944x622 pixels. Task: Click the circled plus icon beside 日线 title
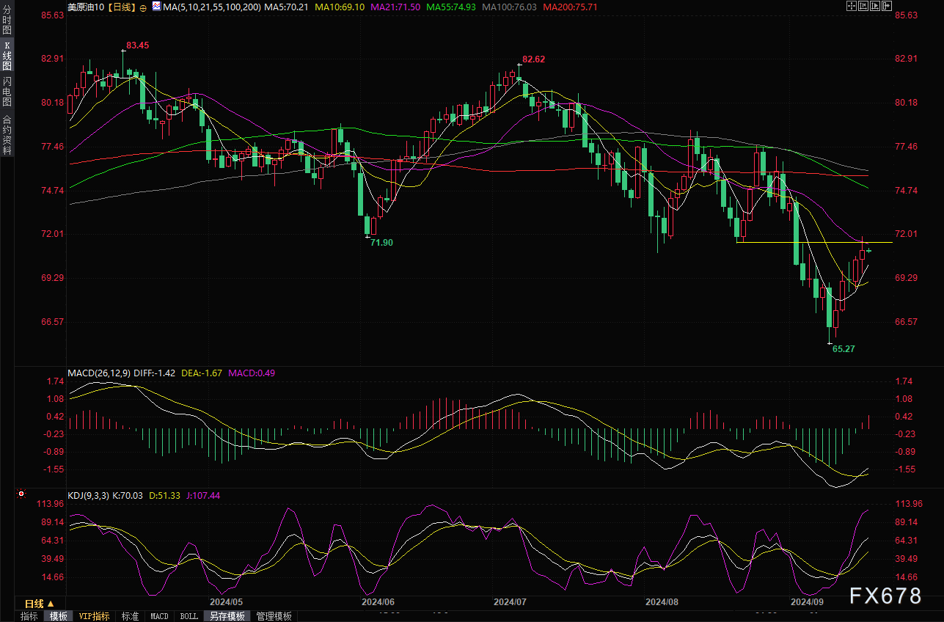(143, 7)
